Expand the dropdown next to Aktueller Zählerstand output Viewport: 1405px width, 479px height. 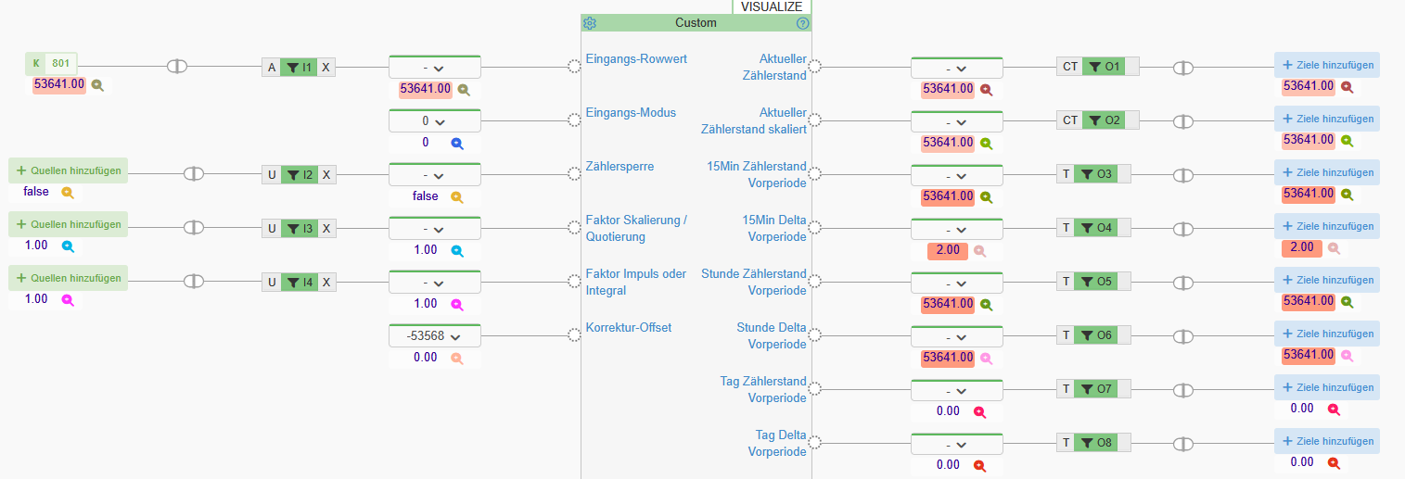click(x=956, y=69)
